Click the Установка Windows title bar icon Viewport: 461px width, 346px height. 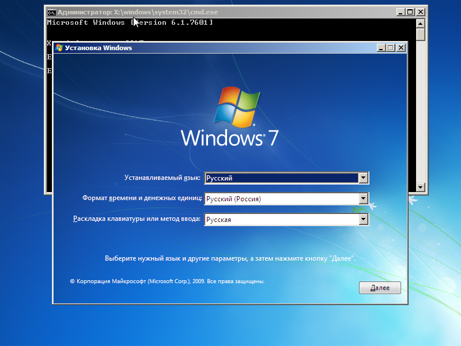59,48
